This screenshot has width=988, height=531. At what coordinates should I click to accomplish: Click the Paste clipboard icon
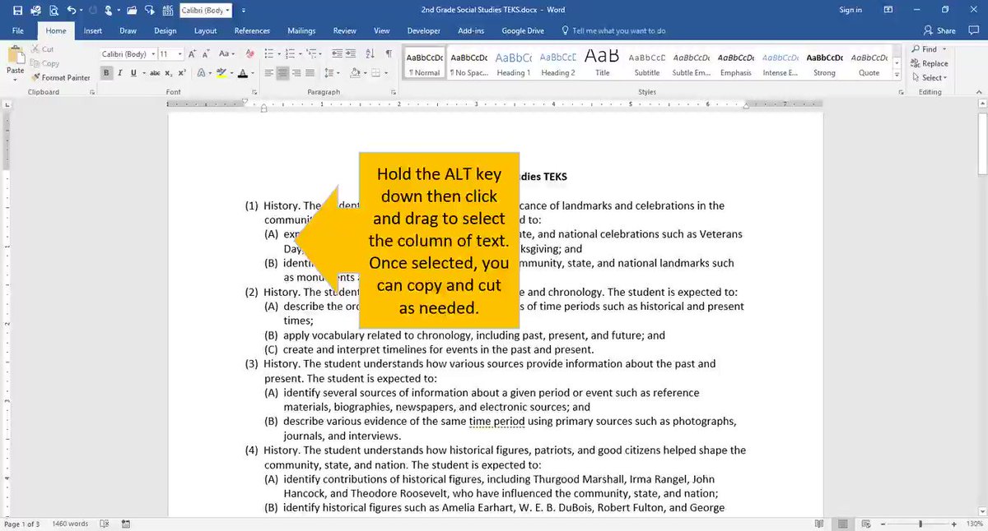pyautogui.click(x=16, y=56)
